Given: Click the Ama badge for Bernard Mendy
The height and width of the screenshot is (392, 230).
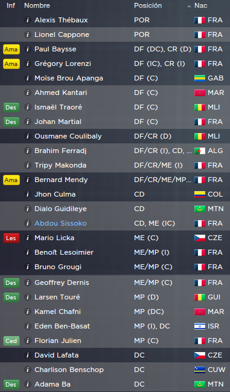Looking at the screenshot, I should tap(11, 180).
